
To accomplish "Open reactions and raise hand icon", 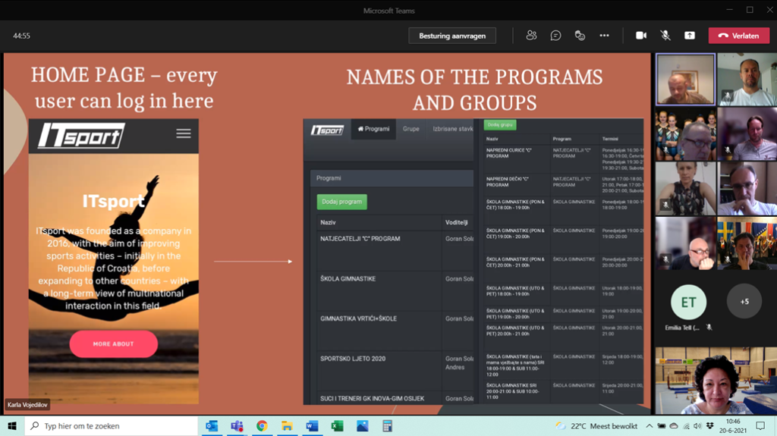I will click(x=580, y=36).
